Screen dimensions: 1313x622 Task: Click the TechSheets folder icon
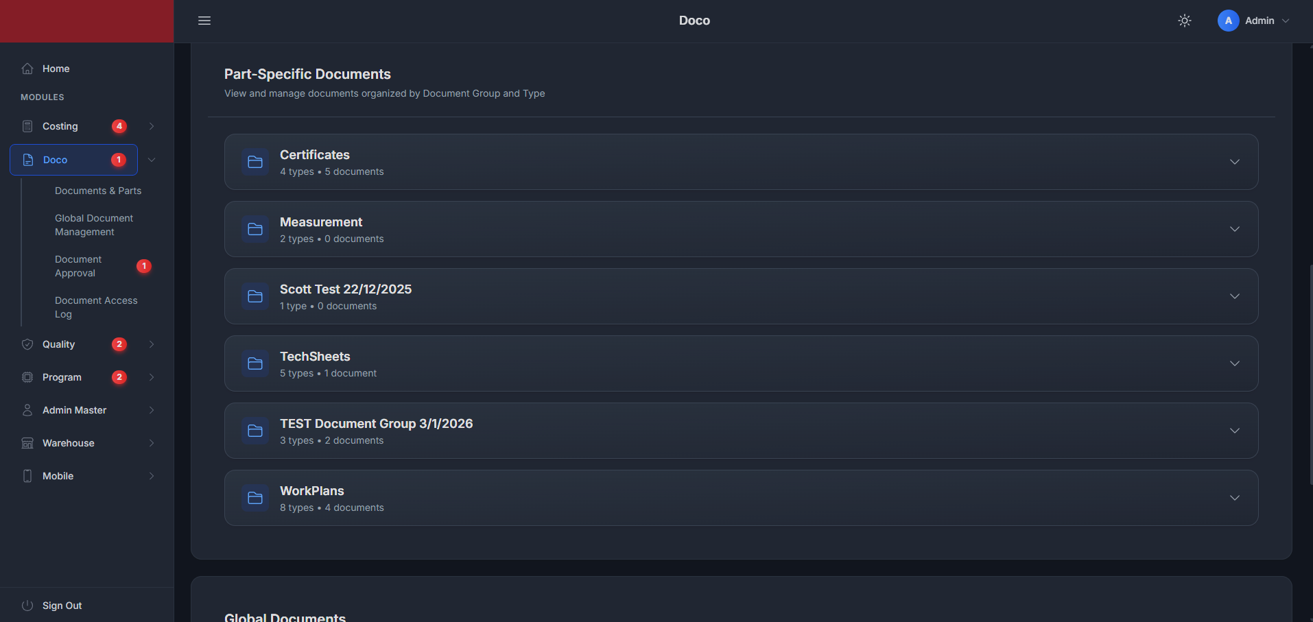pos(255,363)
